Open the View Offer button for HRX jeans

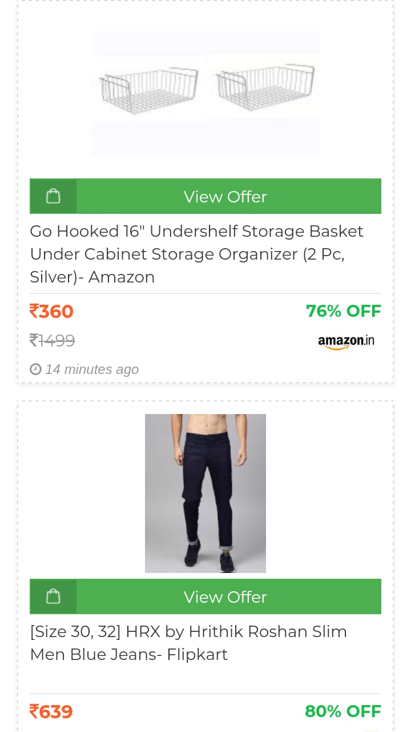[x=225, y=596]
